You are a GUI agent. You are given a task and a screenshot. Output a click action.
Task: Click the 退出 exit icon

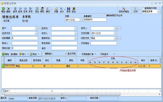[74, 10]
